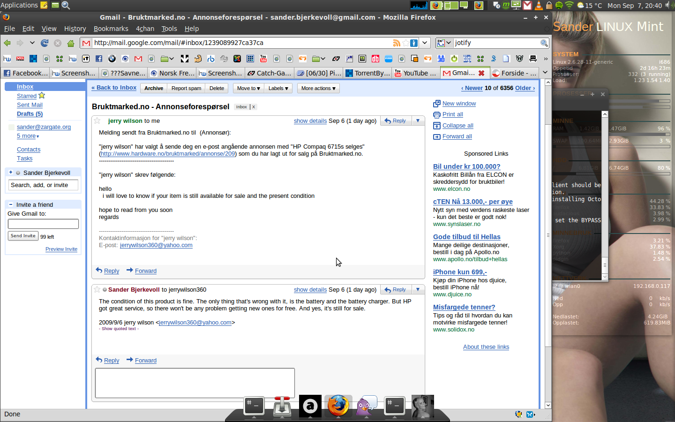Open the jerrywilson360@yahoo.com link under E-post

pyautogui.click(x=156, y=245)
